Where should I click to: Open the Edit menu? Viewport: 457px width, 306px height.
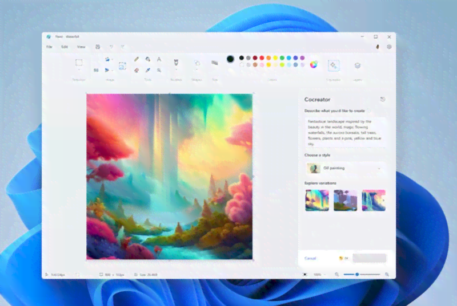(65, 47)
